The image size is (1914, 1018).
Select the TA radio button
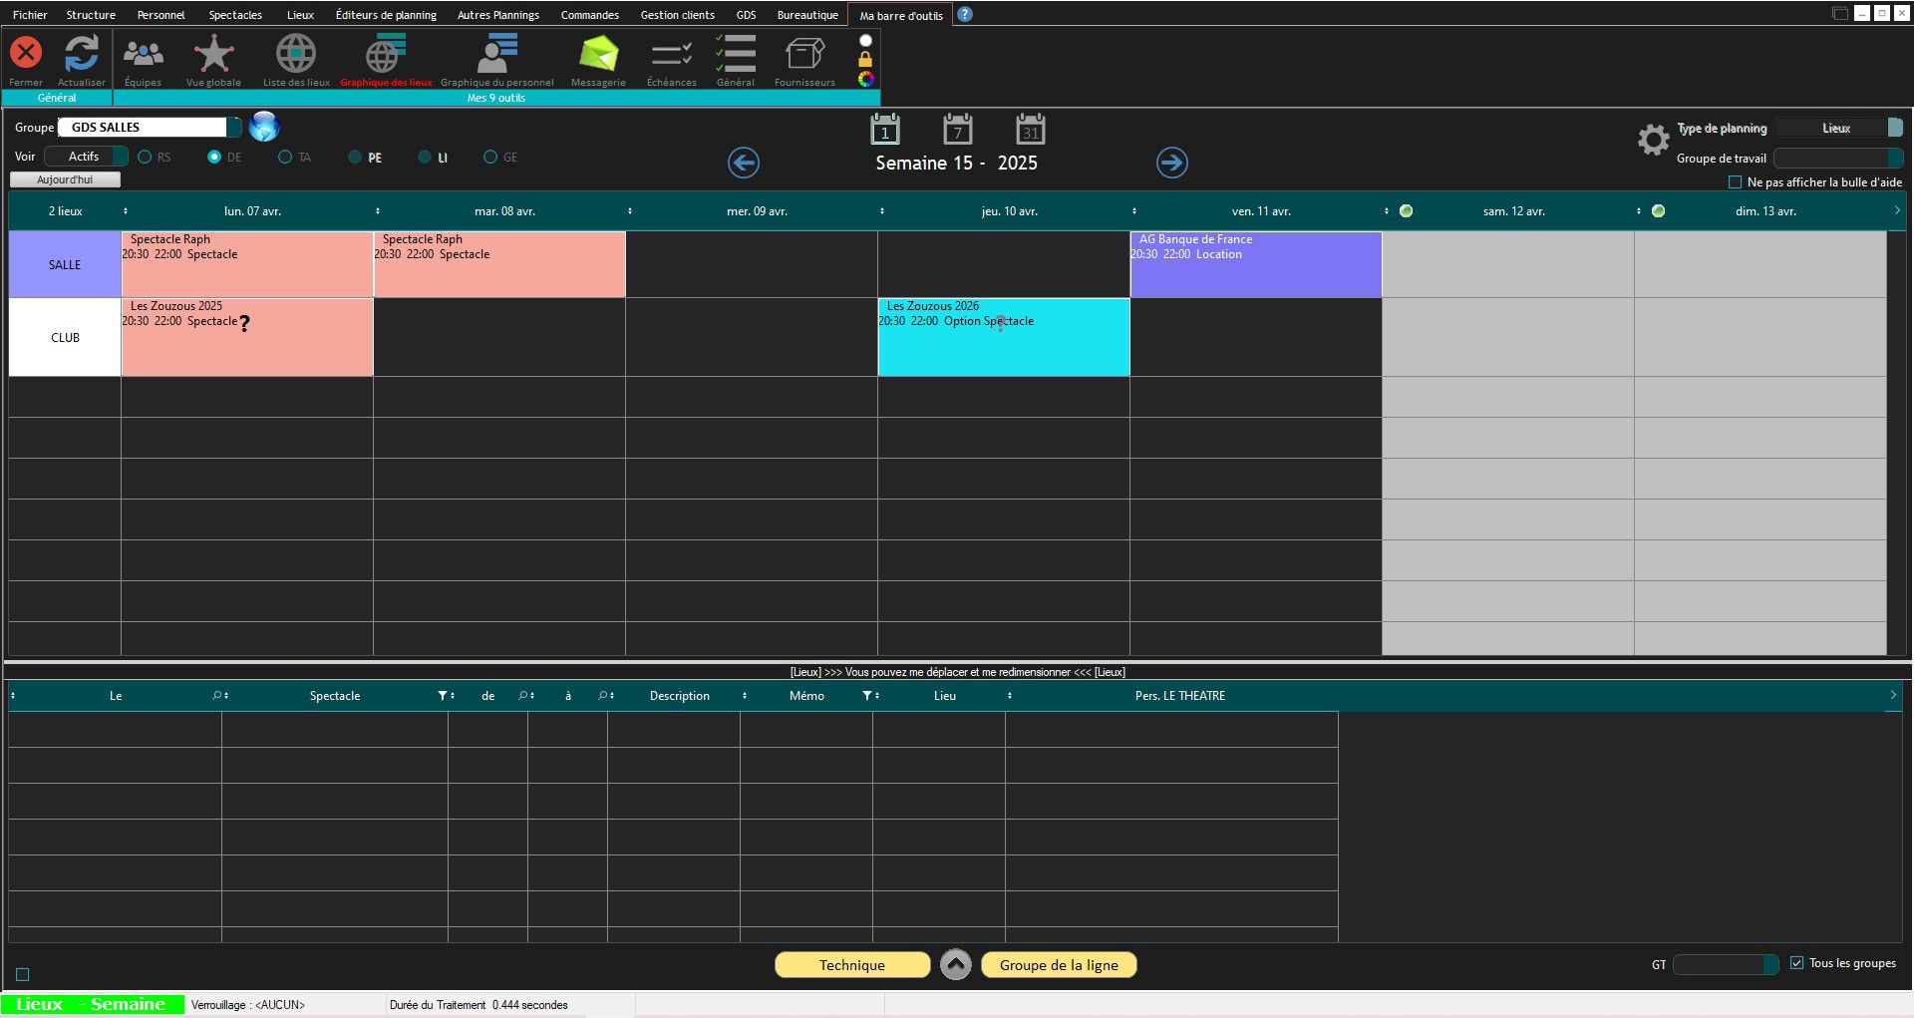point(285,158)
